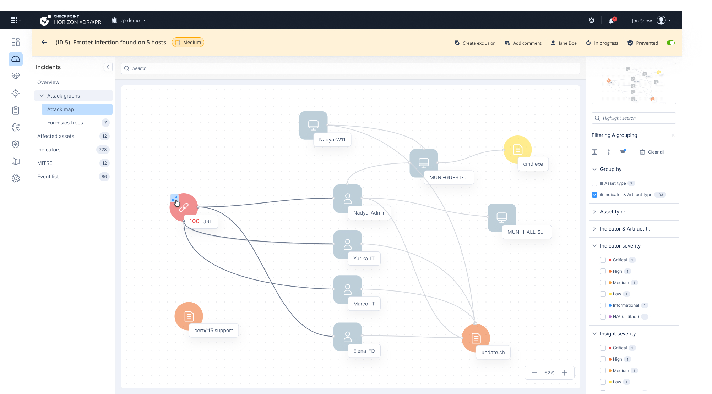Click the settings gear in left sidebar
Image resolution: width=712 pixels, height=394 pixels.
pos(16,178)
